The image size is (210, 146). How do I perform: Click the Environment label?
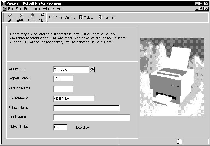click(x=18, y=98)
